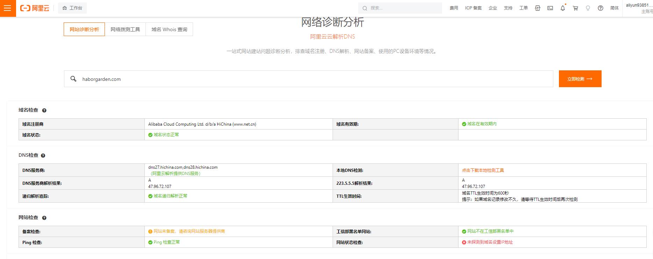This screenshot has width=653, height=259.
Task: Open the ICP 备案 menu
Action: pos(473,8)
